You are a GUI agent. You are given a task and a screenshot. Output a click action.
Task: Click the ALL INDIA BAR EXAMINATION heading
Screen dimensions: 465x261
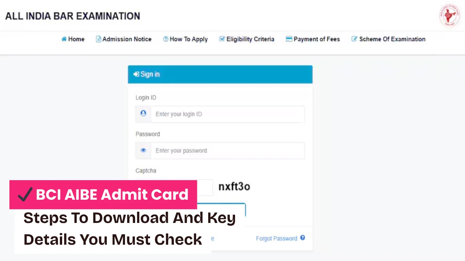pos(73,16)
